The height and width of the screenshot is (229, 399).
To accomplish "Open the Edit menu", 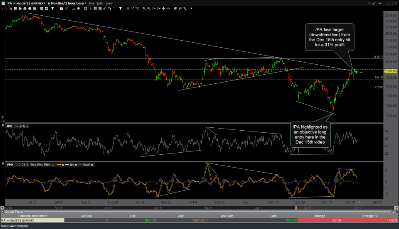I will click(x=100, y=3).
